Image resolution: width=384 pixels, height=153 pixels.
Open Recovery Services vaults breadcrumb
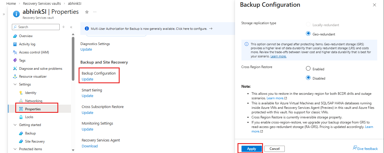point(42,4)
